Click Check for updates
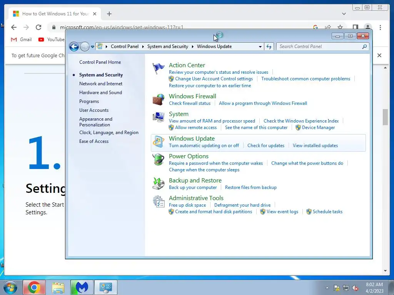Image resolution: width=394 pixels, height=295 pixels. click(x=266, y=146)
